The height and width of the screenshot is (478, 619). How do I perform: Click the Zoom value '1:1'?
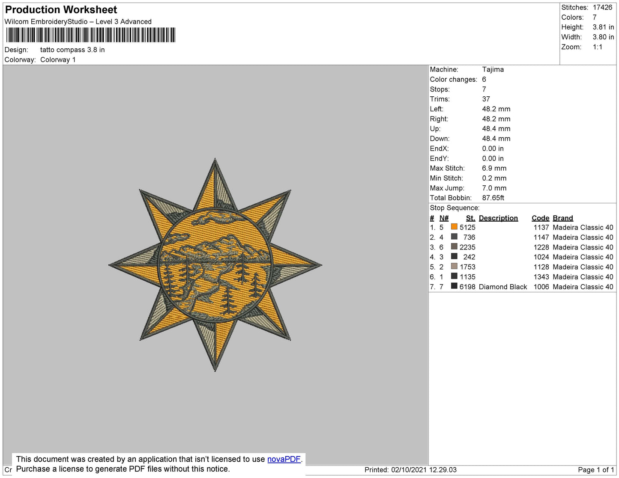point(598,47)
